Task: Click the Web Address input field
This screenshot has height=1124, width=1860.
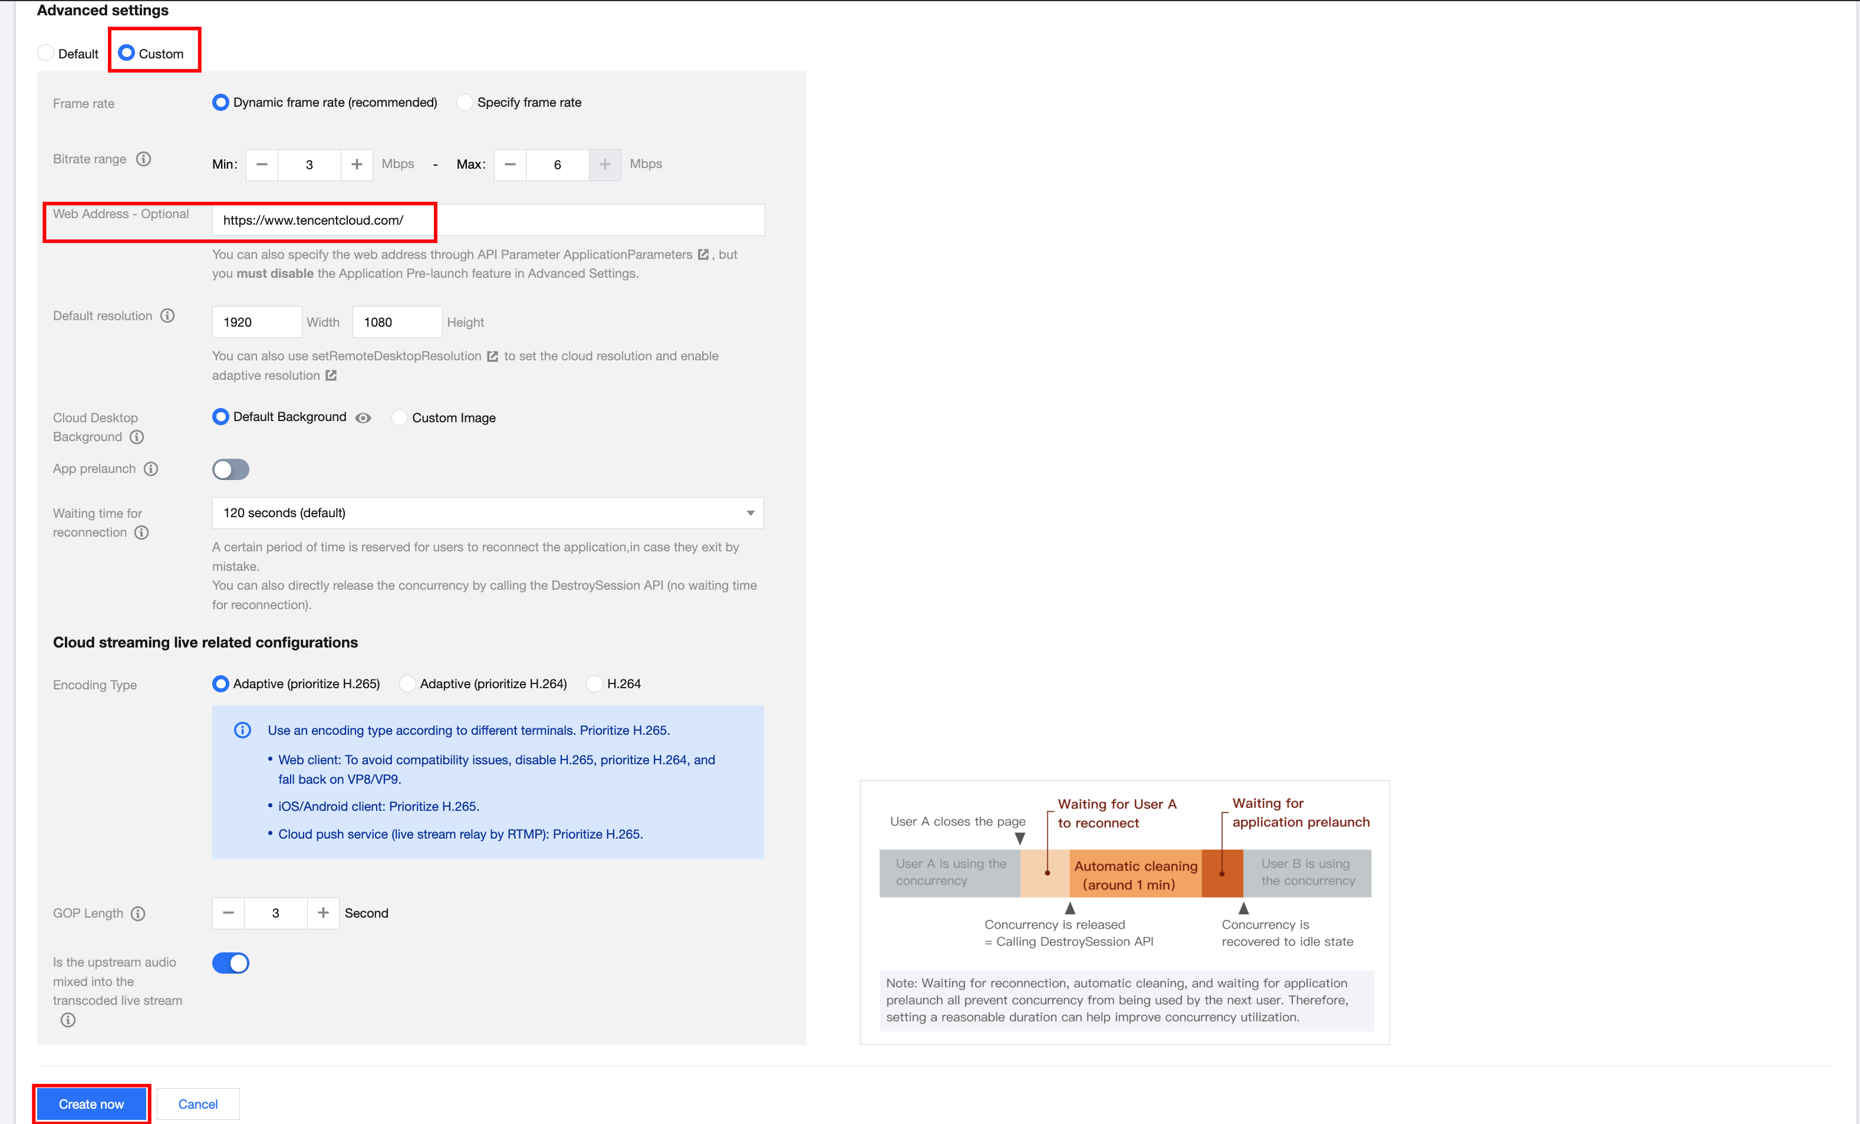Action: tap(488, 221)
